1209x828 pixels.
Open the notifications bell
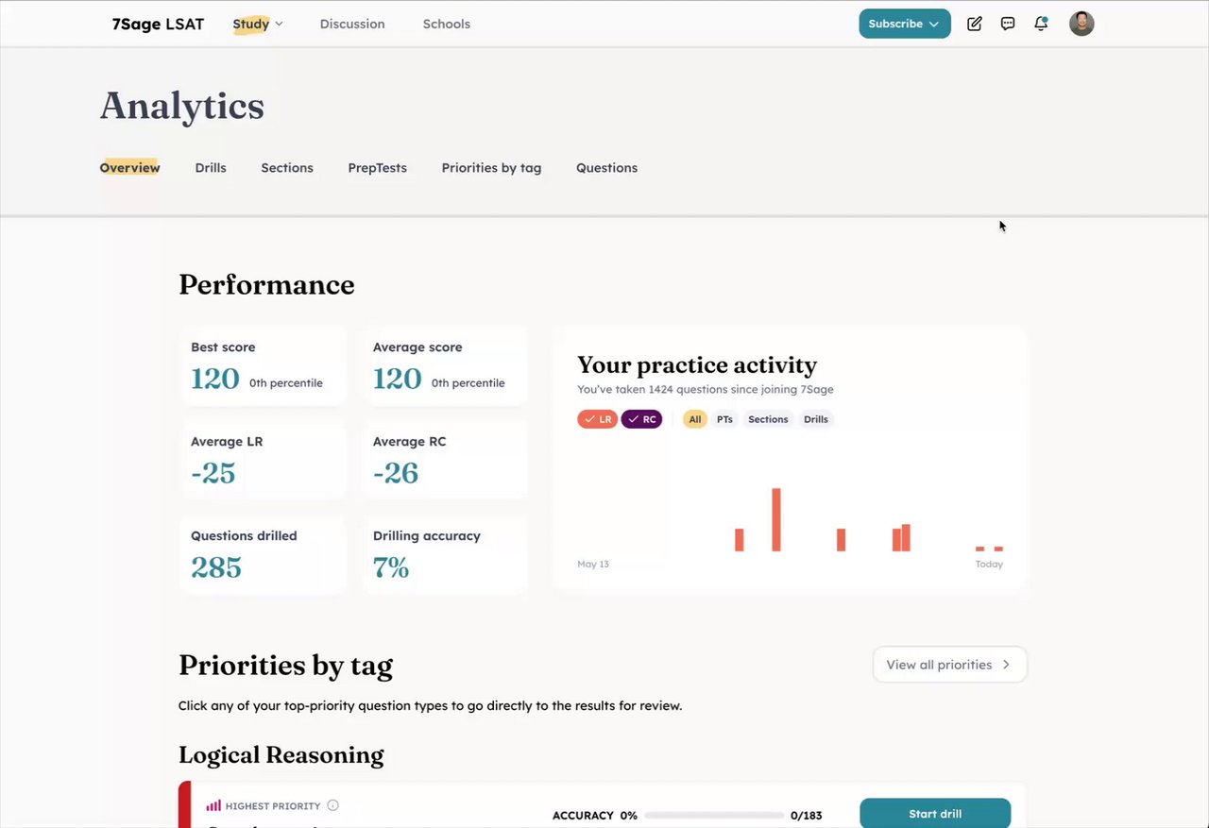pyautogui.click(x=1041, y=24)
